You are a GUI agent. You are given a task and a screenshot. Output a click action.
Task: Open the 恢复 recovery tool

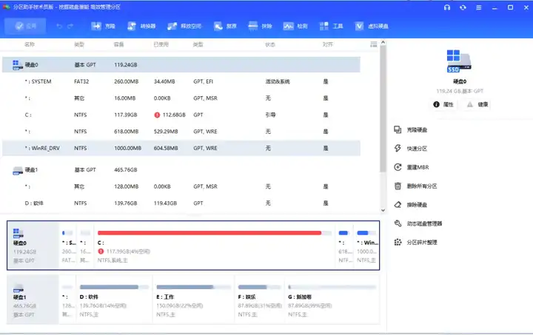pos(225,26)
